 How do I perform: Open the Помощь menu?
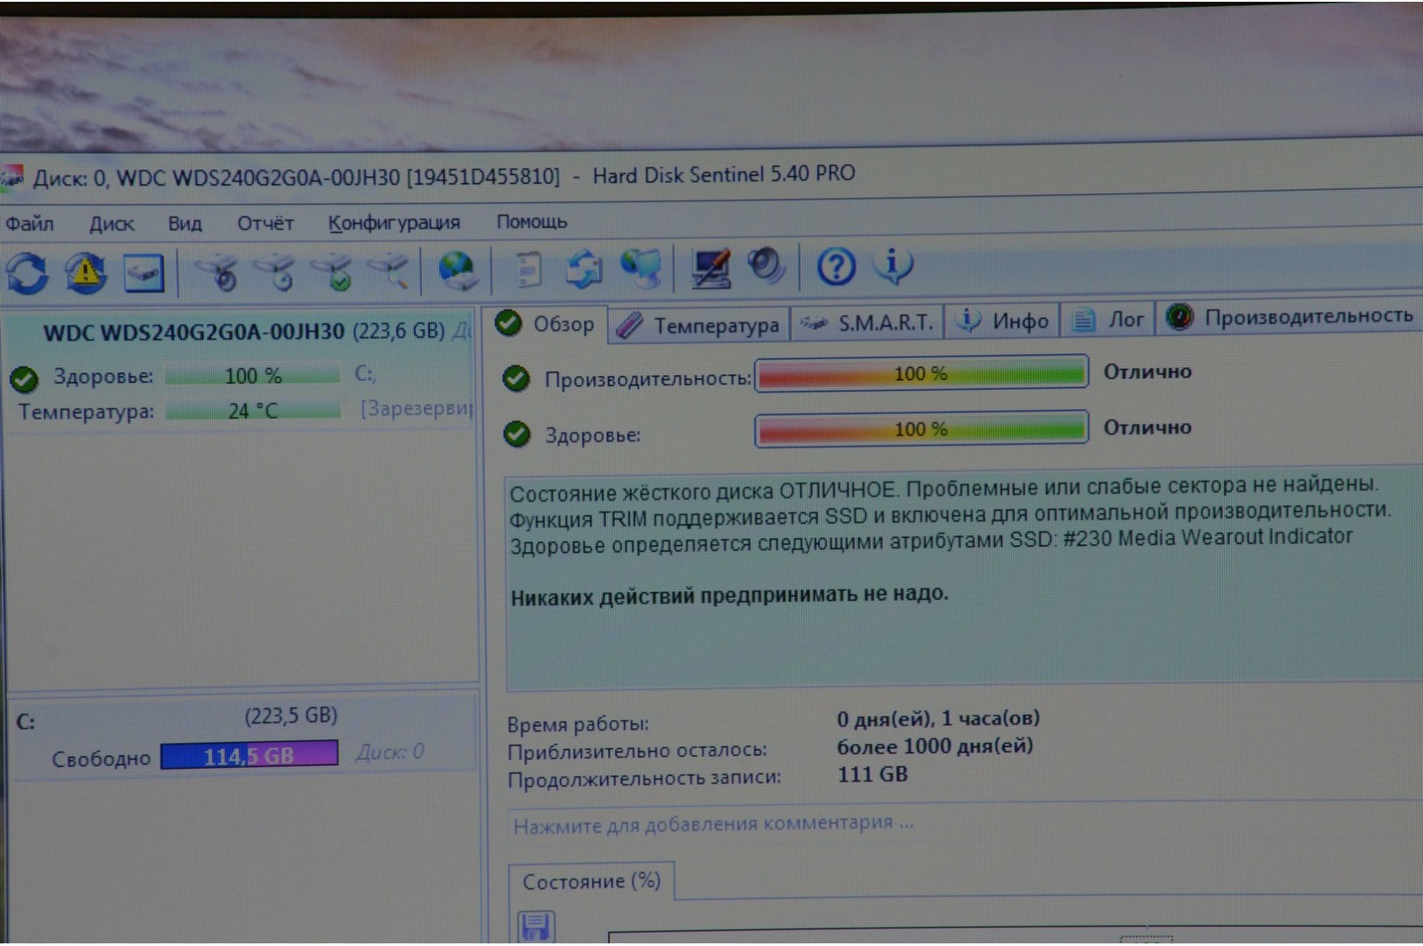point(532,222)
